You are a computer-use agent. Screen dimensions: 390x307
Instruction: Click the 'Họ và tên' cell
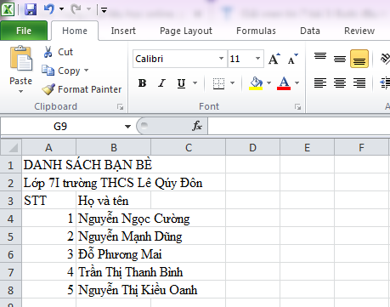pyautogui.click(x=113, y=201)
